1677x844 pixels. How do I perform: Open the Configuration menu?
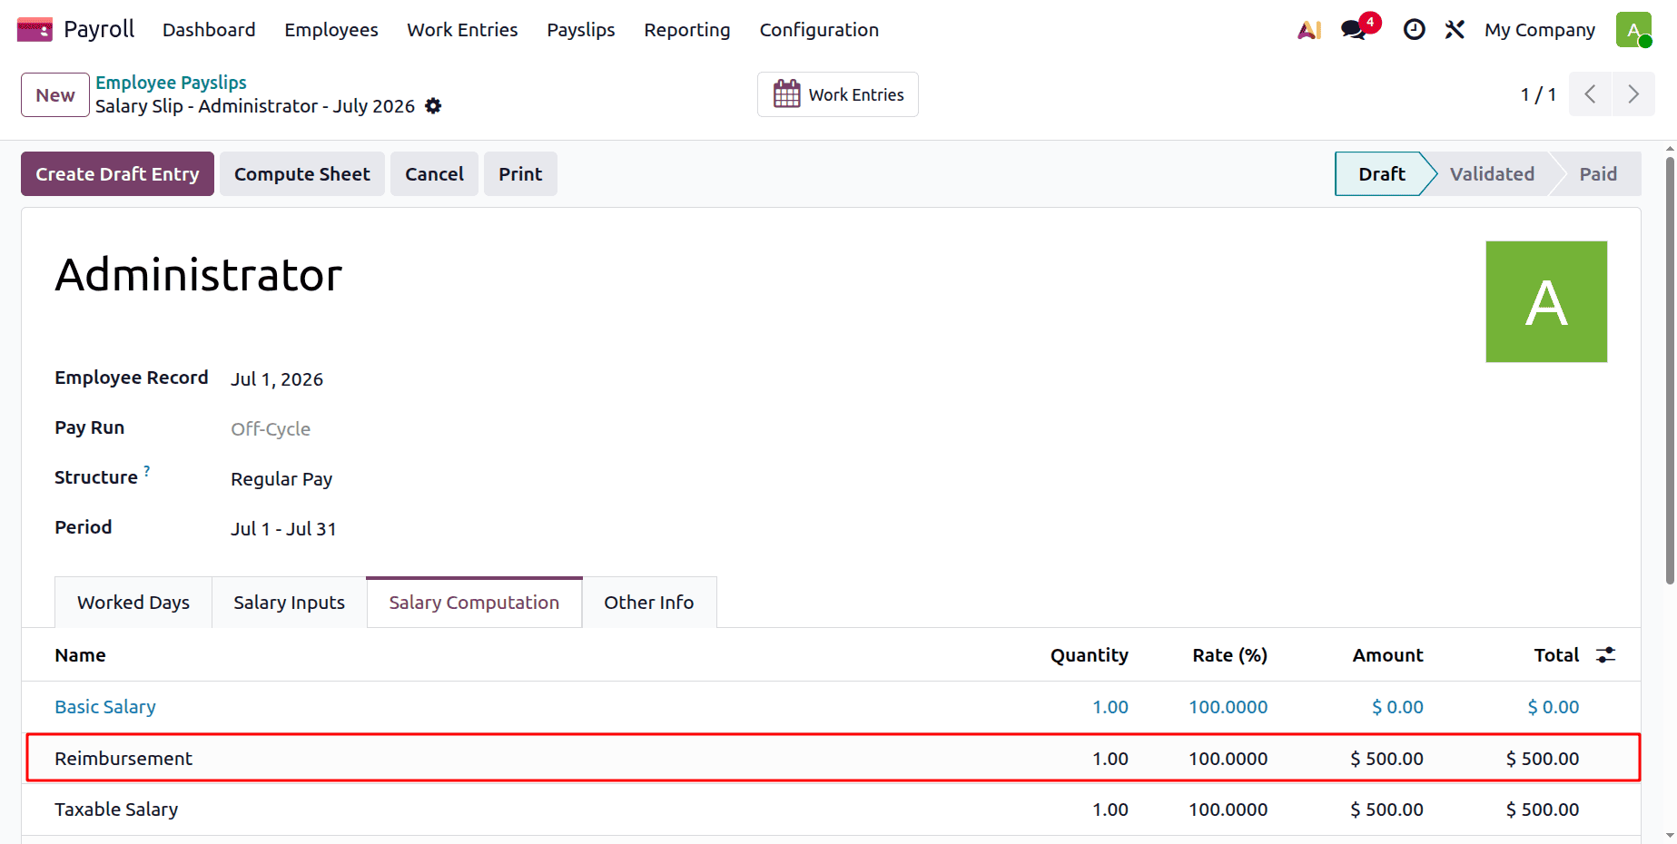tap(819, 30)
